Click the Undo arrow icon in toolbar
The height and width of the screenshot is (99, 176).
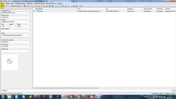point(7,6)
